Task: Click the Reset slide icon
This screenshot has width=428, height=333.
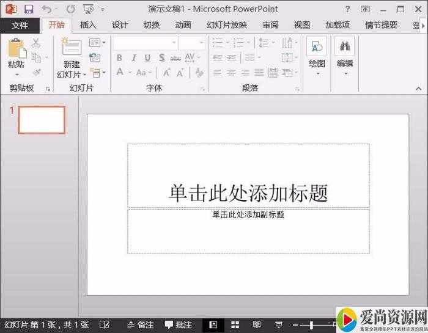Action: coord(95,57)
